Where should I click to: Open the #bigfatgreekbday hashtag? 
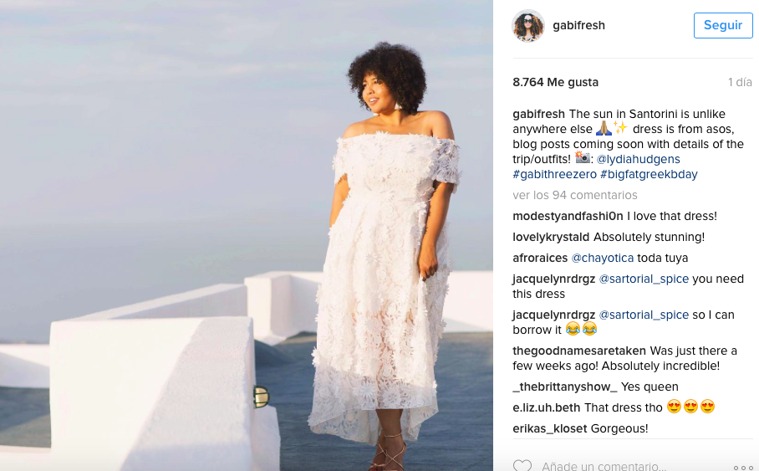coord(649,174)
